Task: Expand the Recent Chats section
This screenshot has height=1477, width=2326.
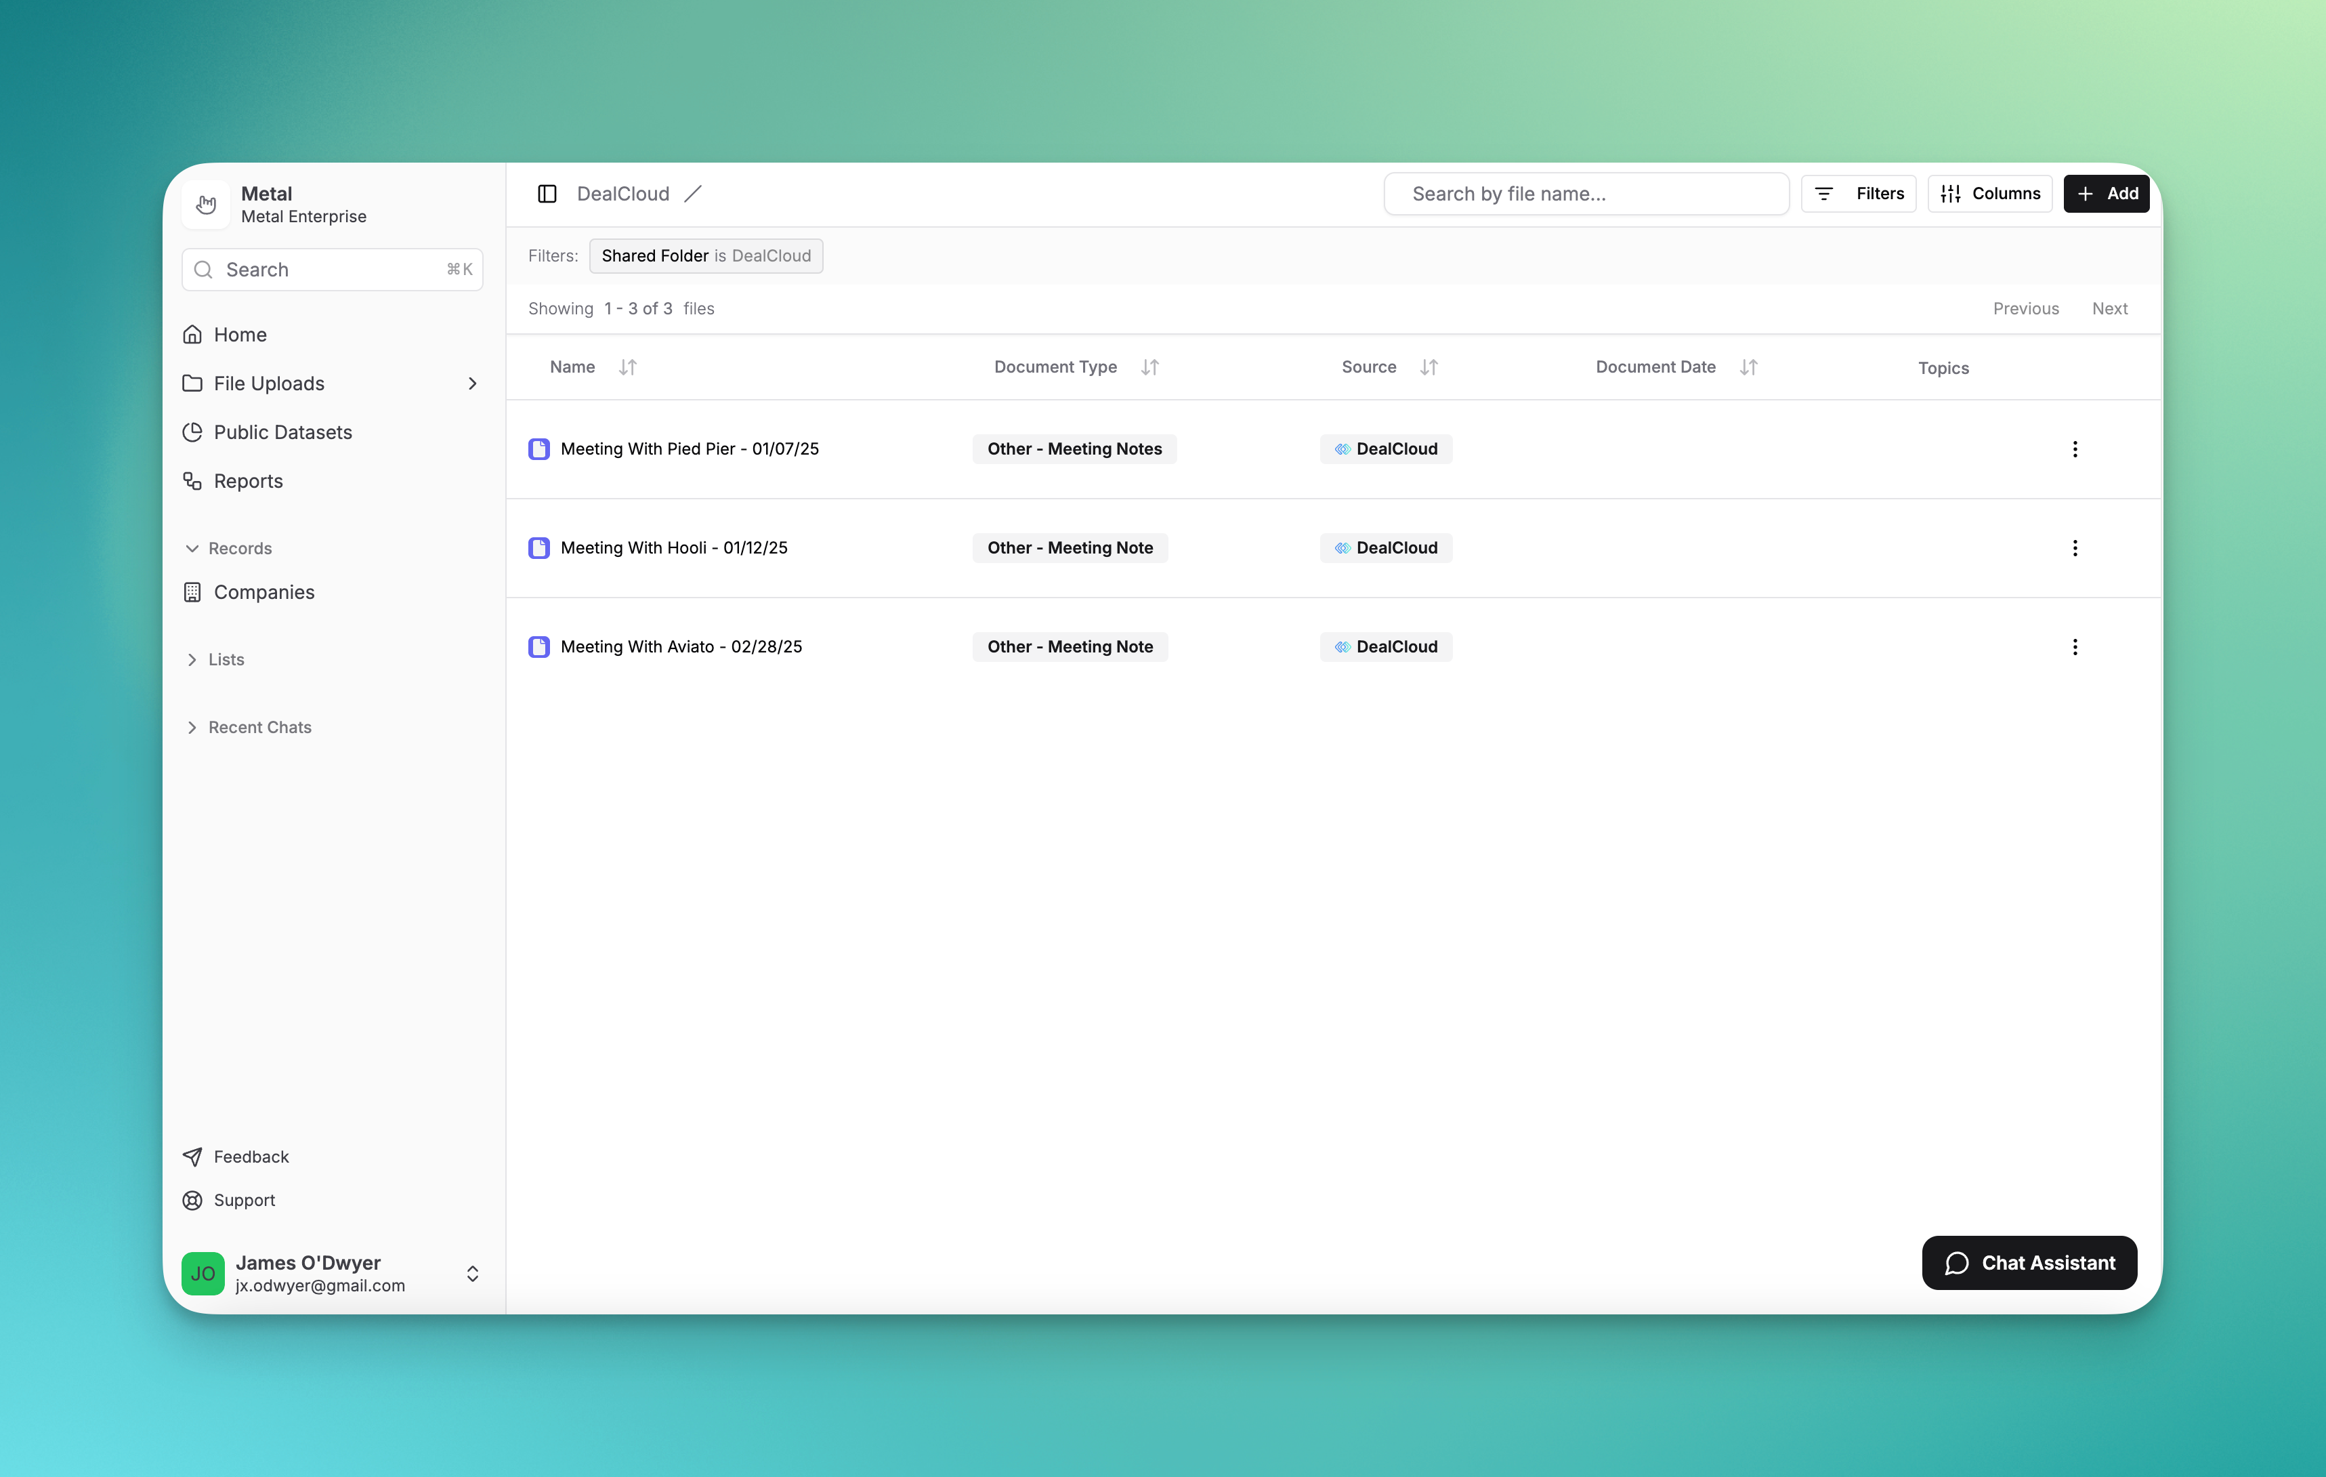Action: [192, 726]
